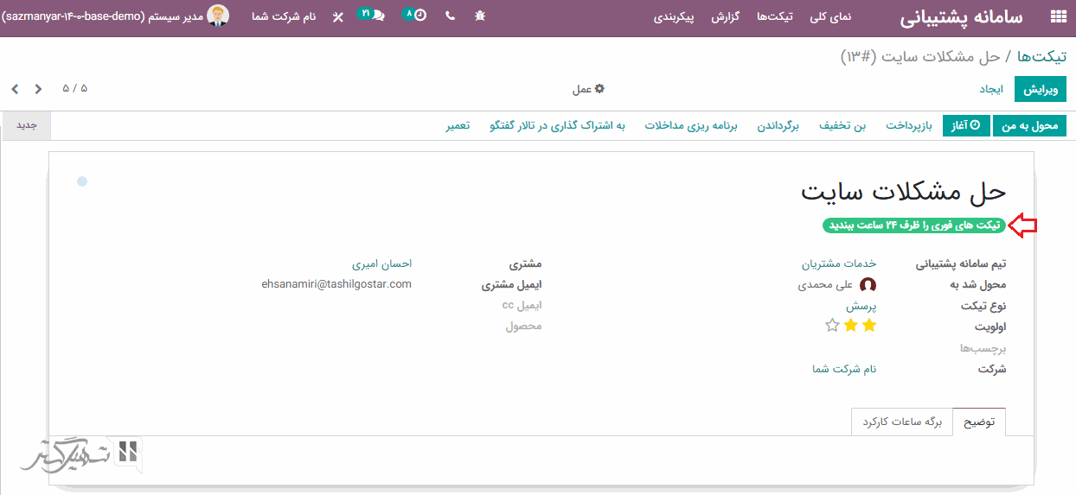This screenshot has width=1076, height=495.
Task: Select the جدید stage in the status bar
Action: pyautogui.click(x=27, y=125)
